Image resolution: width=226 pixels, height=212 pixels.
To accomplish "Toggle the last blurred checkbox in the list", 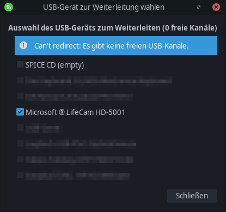I will 20,175.
